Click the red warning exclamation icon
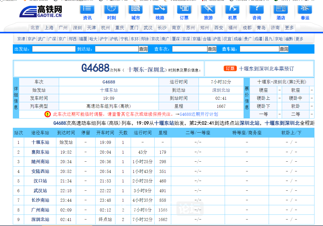Image resolution: width=323 pixels, height=226 pixels. click(x=48, y=114)
